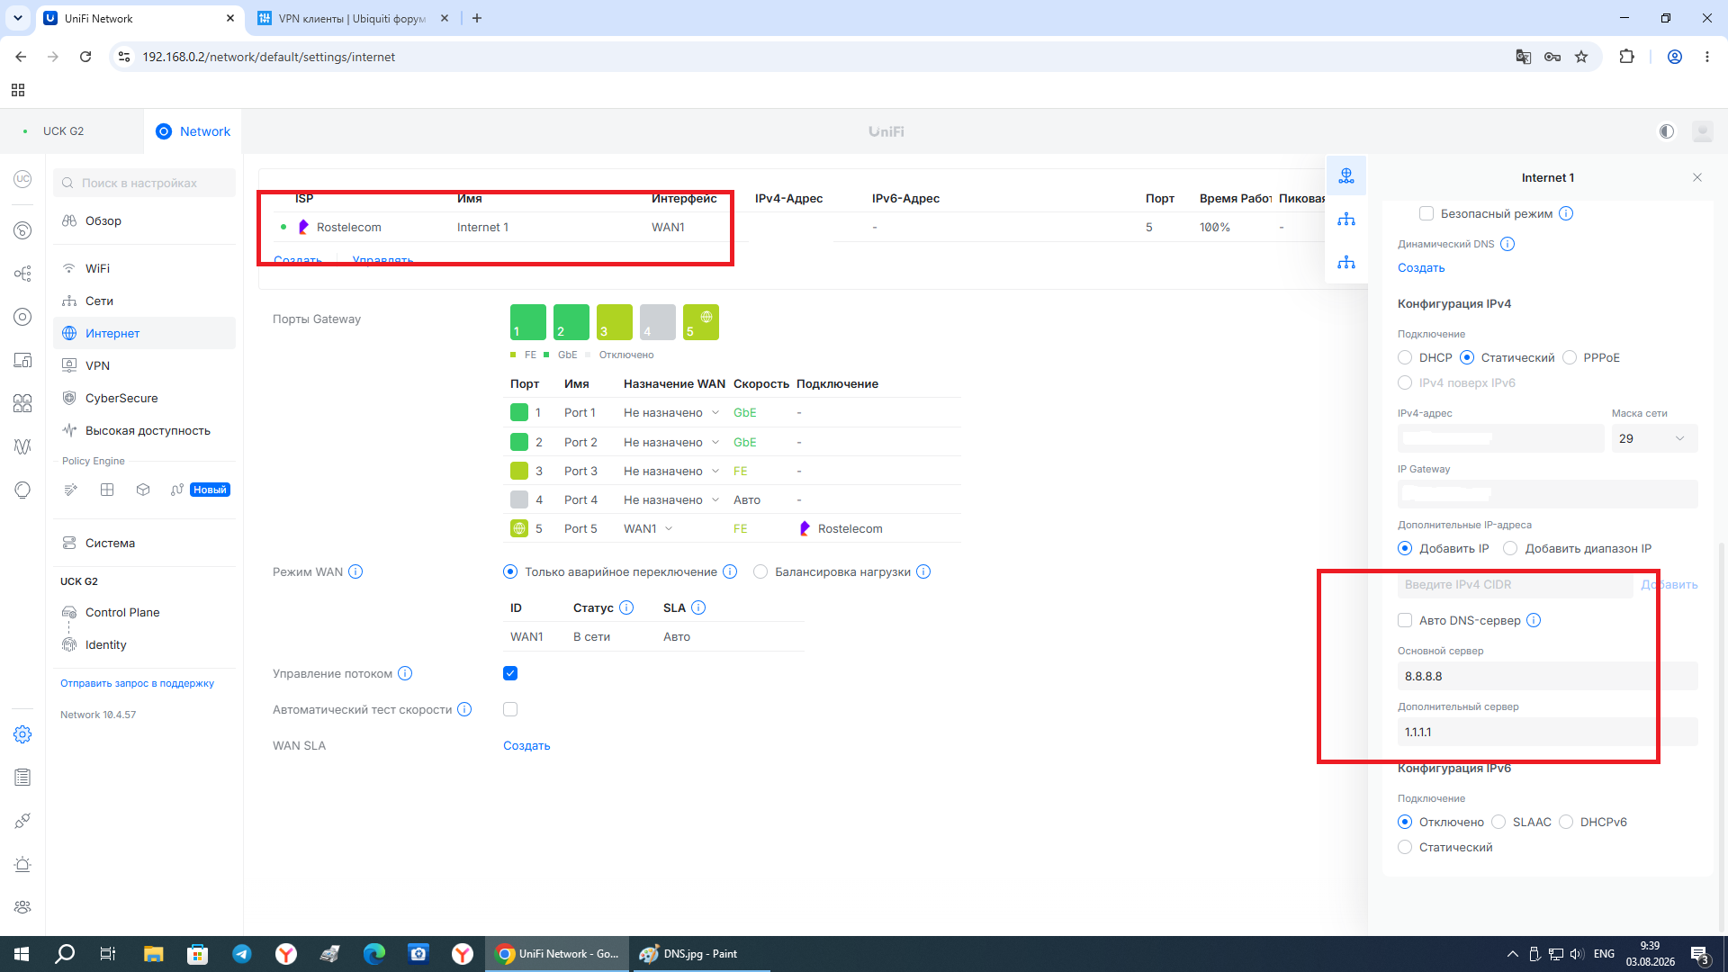Enable Автоматический тест скорости checkbox

point(510,709)
